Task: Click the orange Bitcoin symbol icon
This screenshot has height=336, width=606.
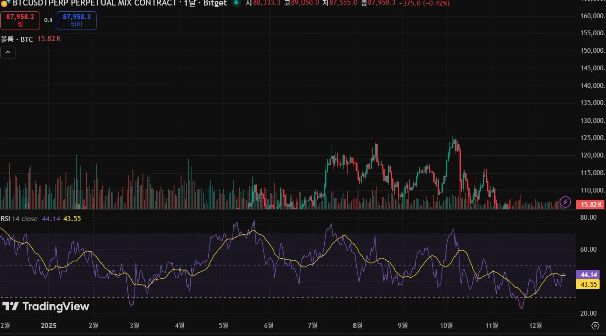Action: click(4, 3)
